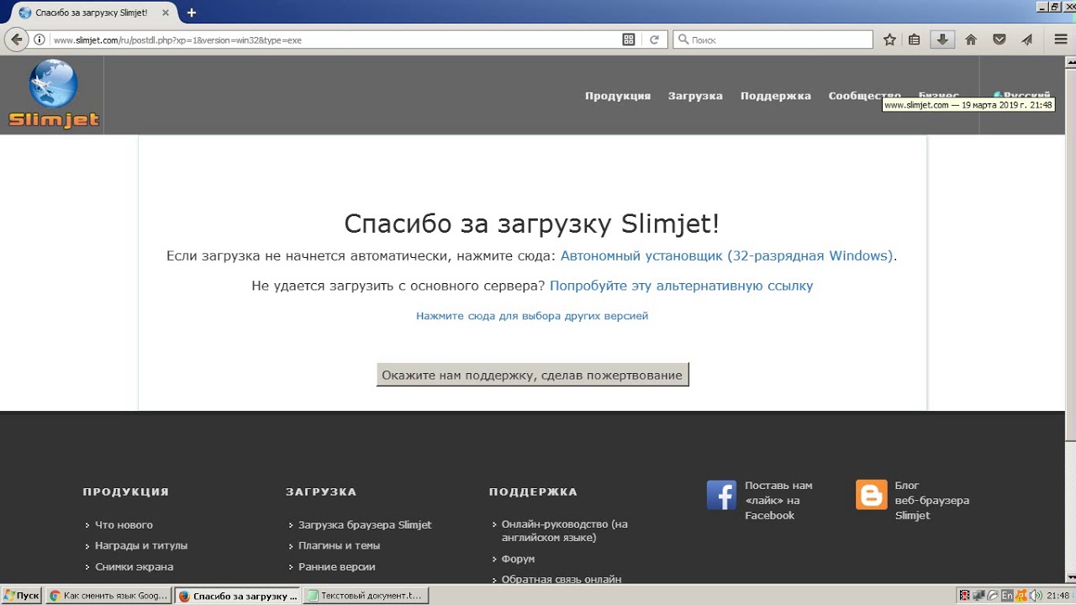Click the page's vertical scrollbar

pyautogui.click(x=1069, y=319)
